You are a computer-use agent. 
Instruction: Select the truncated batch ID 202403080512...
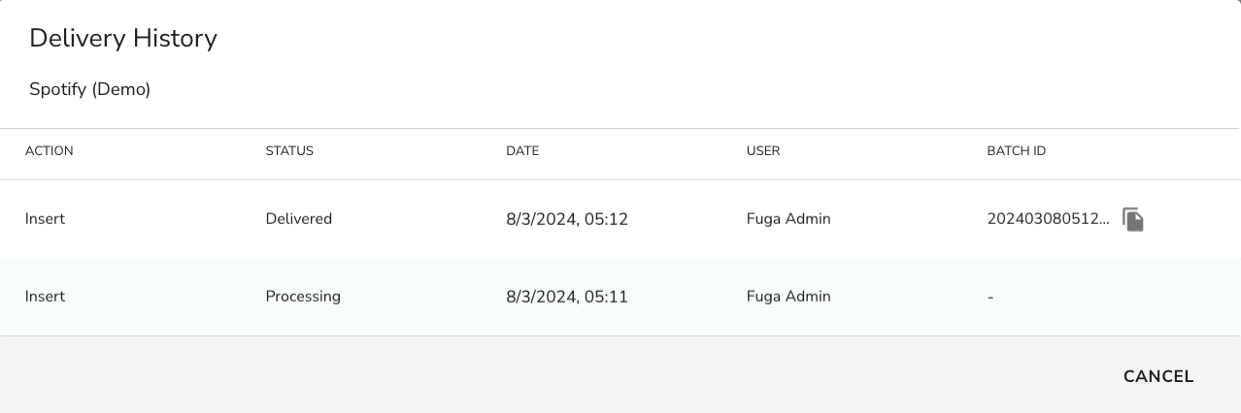pos(1048,219)
